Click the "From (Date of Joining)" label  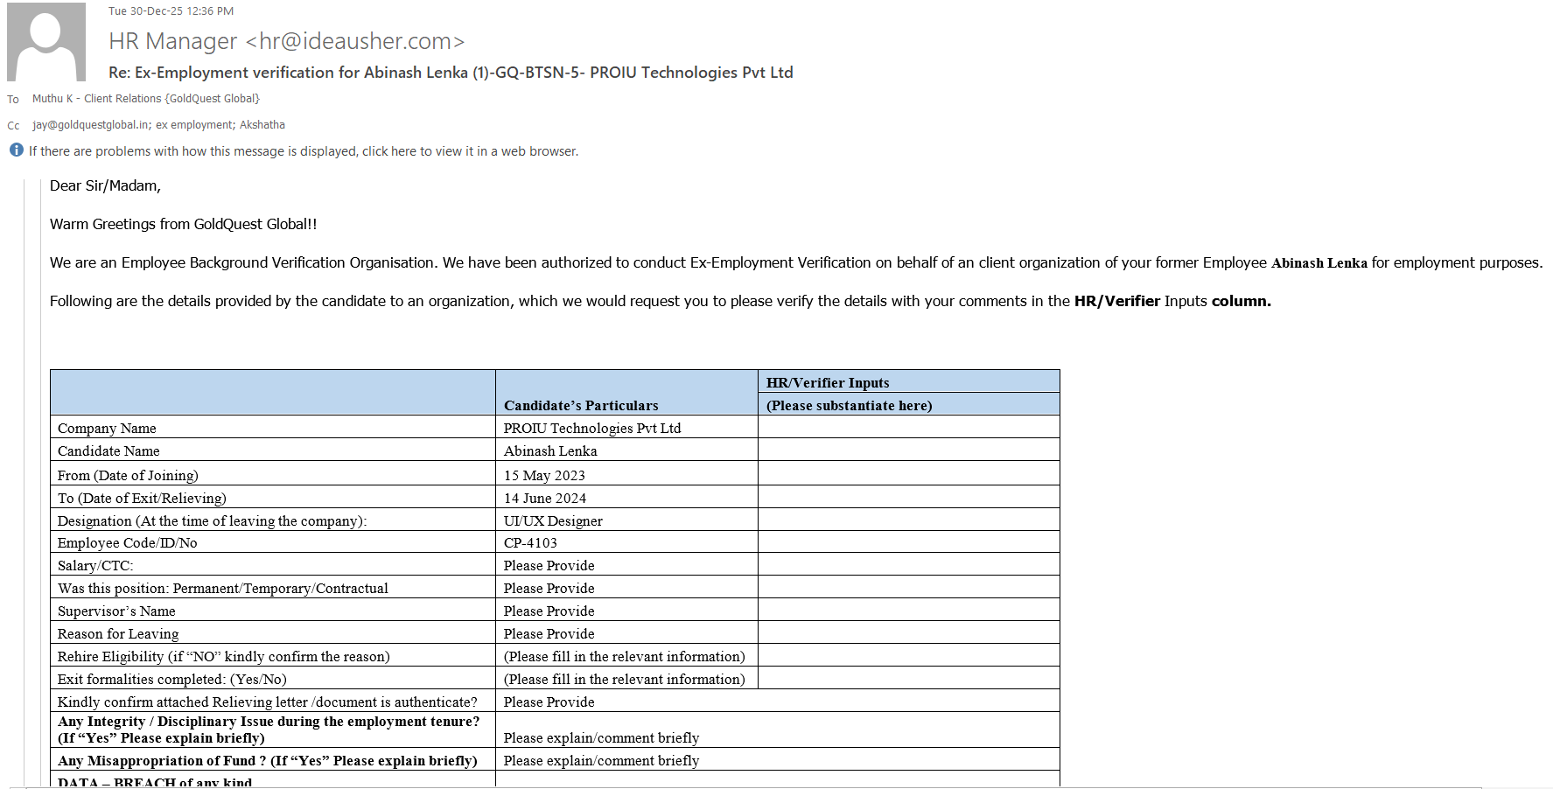click(128, 476)
